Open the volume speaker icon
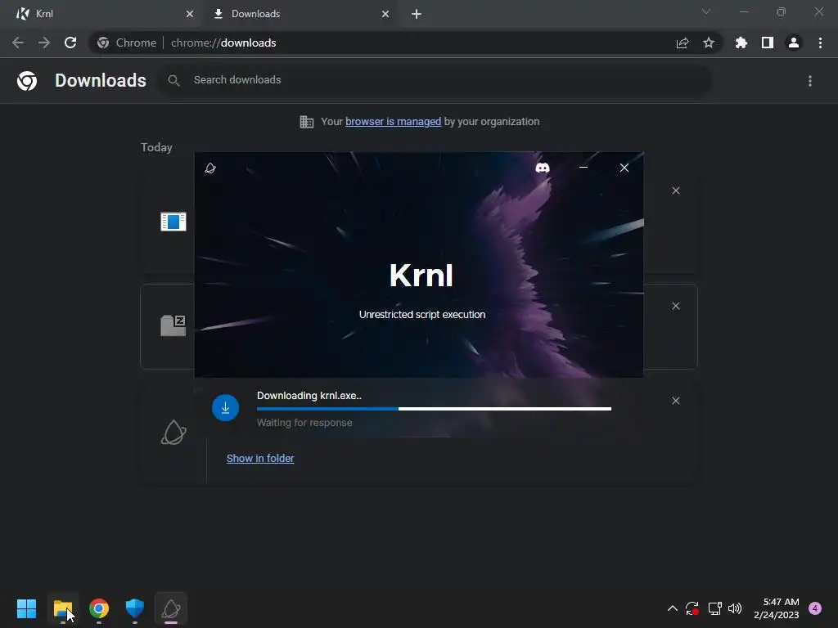Image resolution: width=838 pixels, height=628 pixels. click(x=736, y=608)
